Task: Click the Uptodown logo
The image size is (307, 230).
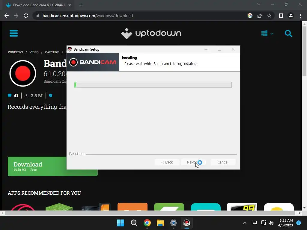Action: (151, 33)
